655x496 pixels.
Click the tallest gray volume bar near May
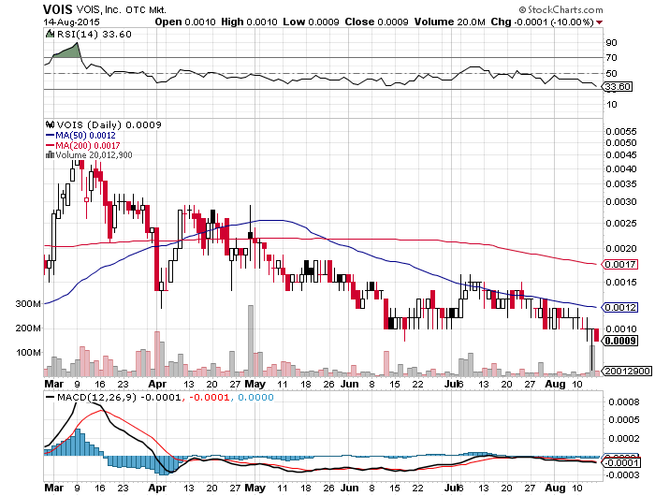click(251, 341)
